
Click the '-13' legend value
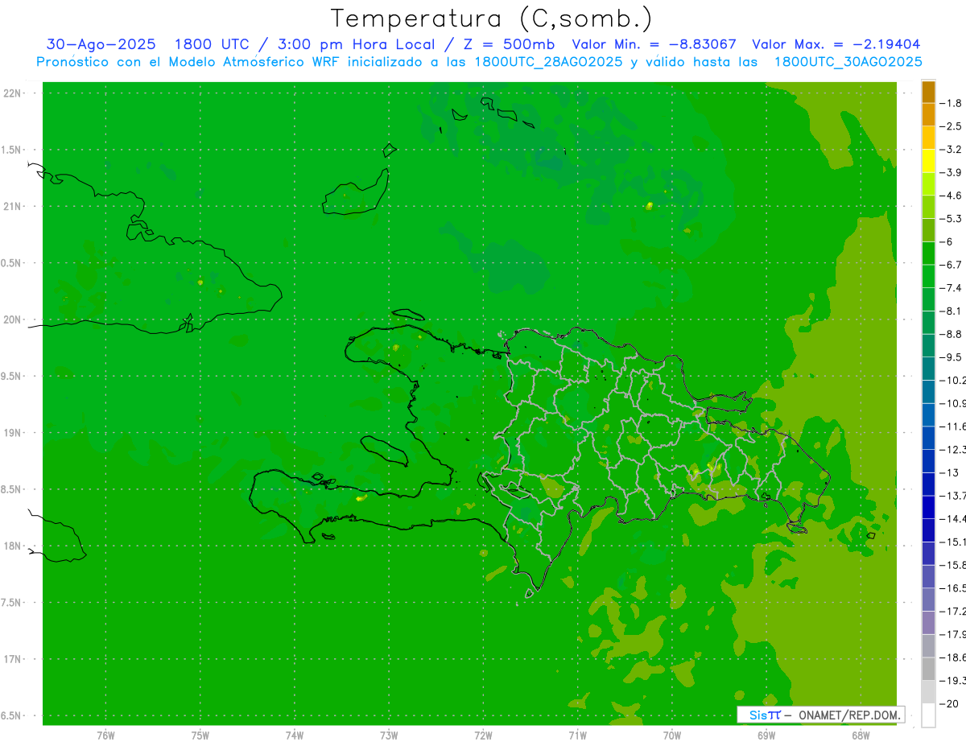(951, 472)
